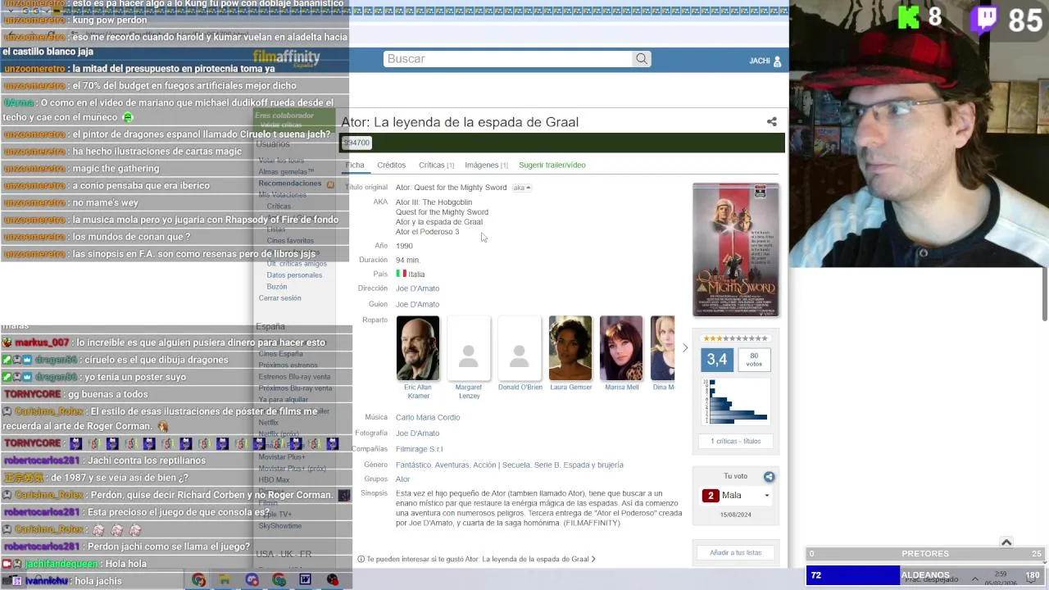Open Laura Gemser's cast photo
The width and height of the screenshot is (1049, 590).
click(x=570, y=348)
